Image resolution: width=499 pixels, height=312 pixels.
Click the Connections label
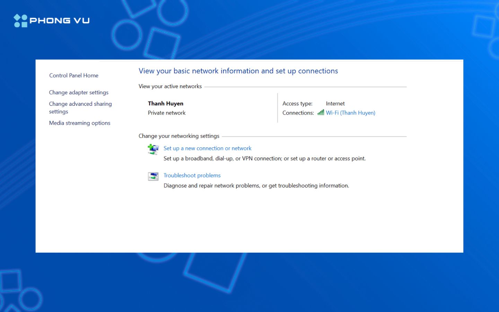298,113
